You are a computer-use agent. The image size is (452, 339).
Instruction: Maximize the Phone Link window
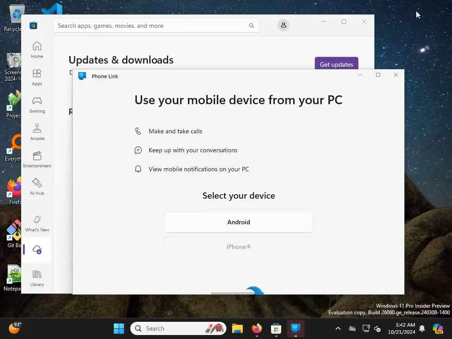click(378, 75)
